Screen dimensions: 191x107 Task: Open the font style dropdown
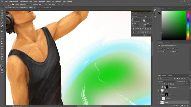(148, 16)
